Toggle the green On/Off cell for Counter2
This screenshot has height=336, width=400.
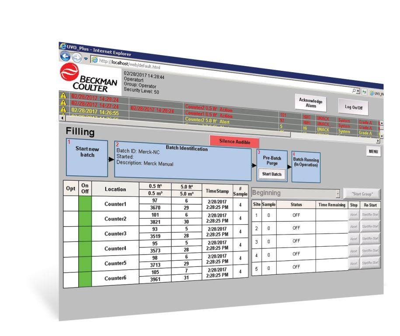click(x=85, y=219)
